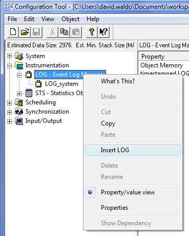Open the Object menu
The height and width of the screenshot is (236, 189).
70,19
